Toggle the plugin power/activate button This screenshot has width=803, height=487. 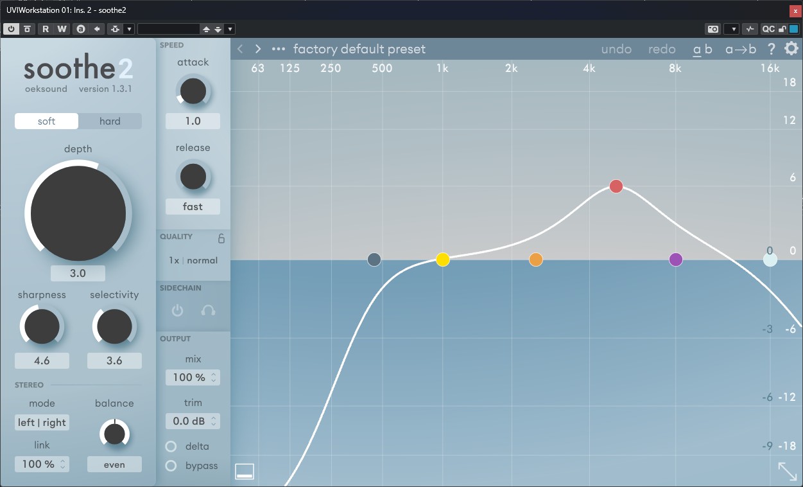(x=12, y=29)
